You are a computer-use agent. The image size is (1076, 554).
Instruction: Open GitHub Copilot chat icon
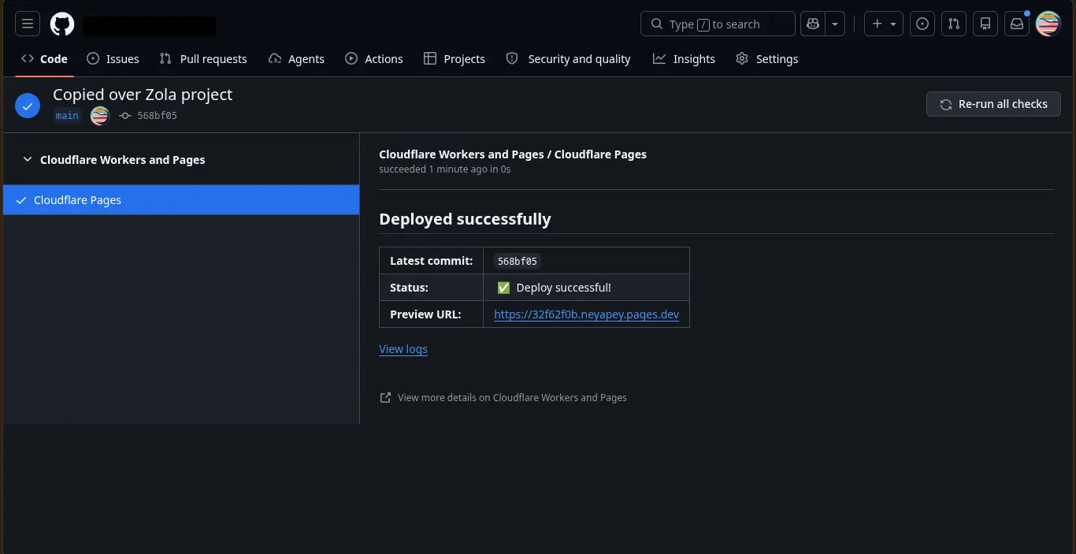[812, 24]
